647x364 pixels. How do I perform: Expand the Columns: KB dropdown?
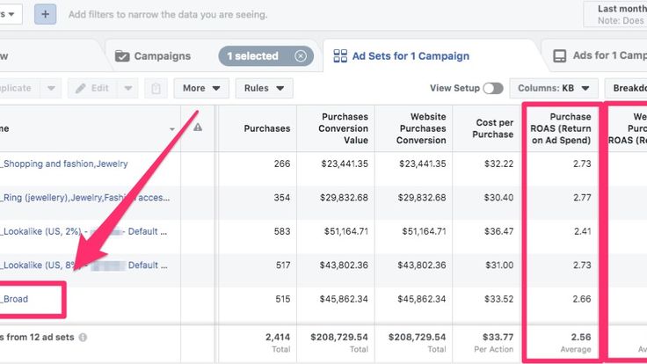click(553, 88)
